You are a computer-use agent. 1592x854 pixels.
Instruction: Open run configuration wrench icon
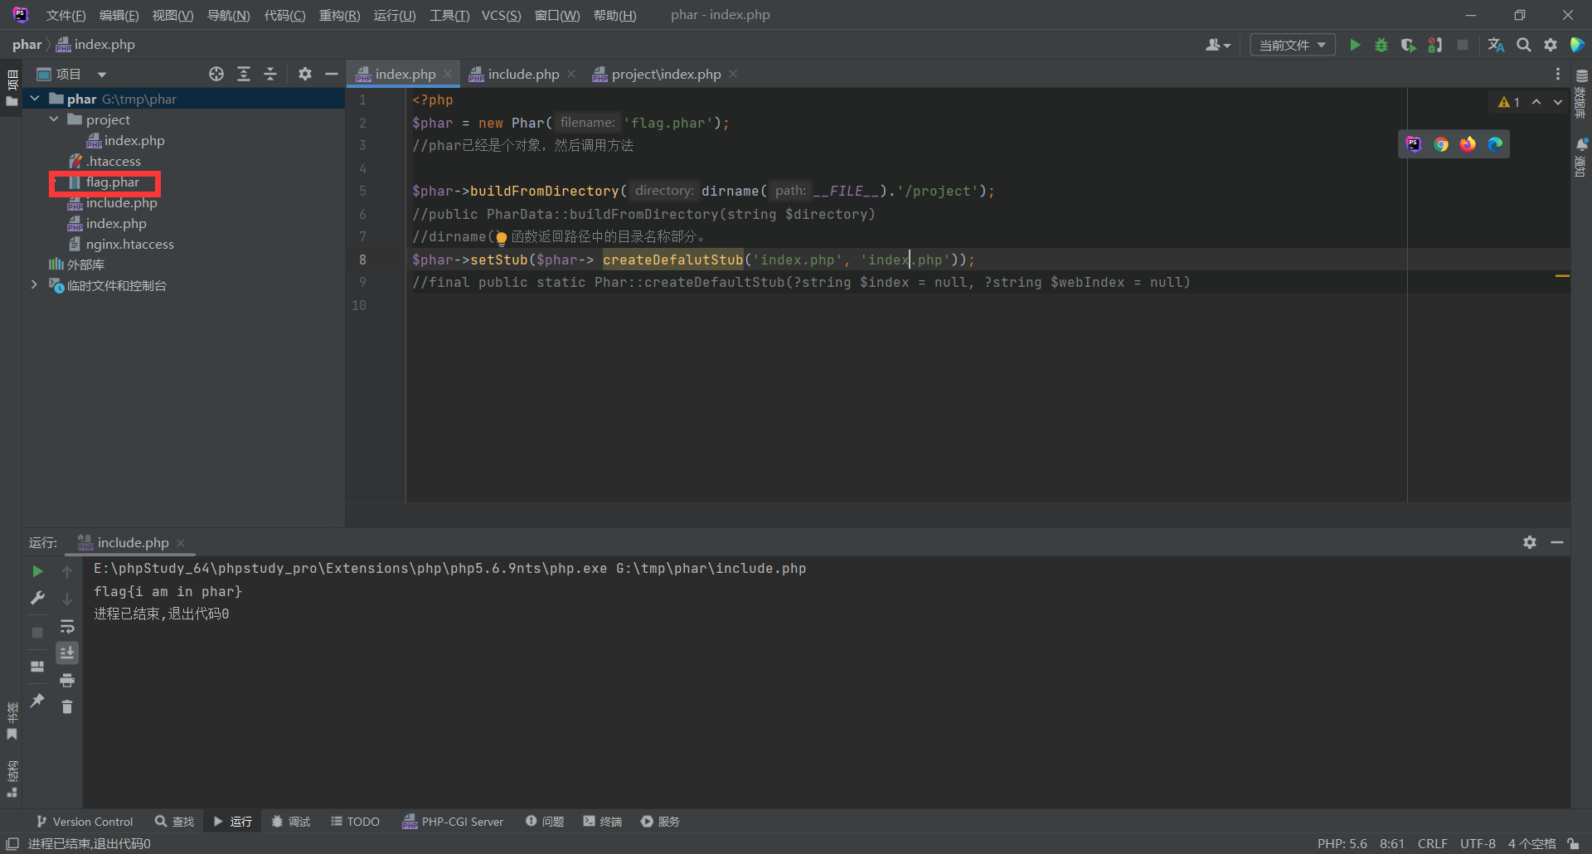[37, 598]
